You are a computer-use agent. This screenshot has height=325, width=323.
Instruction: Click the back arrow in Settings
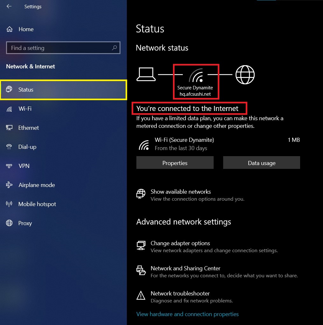point(9,6)
